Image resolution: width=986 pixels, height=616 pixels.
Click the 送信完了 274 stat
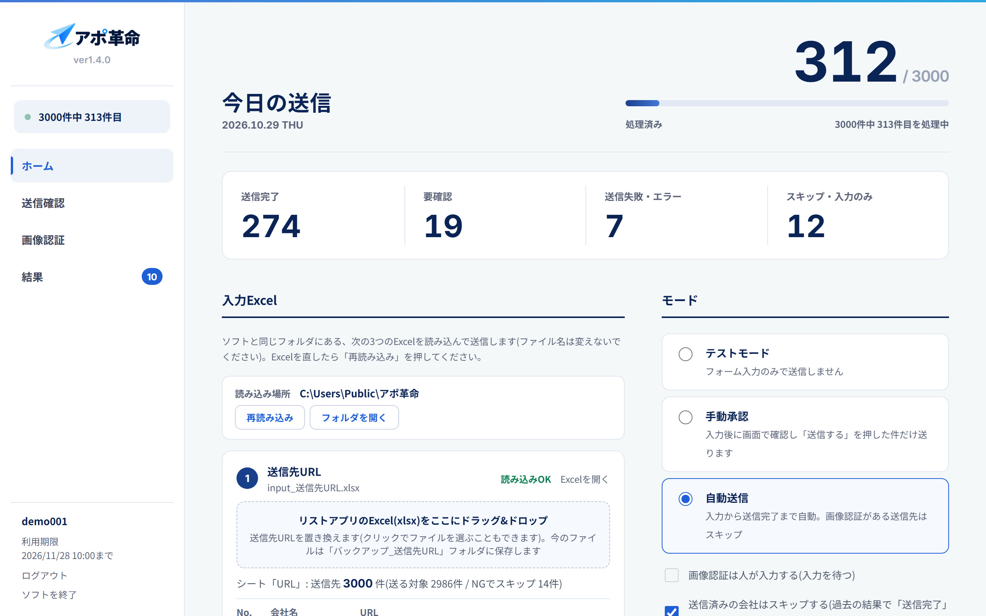(313, 215)
